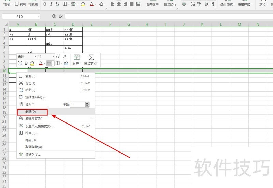
Task: Click the 行数 spinner arrows
Action: [x=87, y=105]
